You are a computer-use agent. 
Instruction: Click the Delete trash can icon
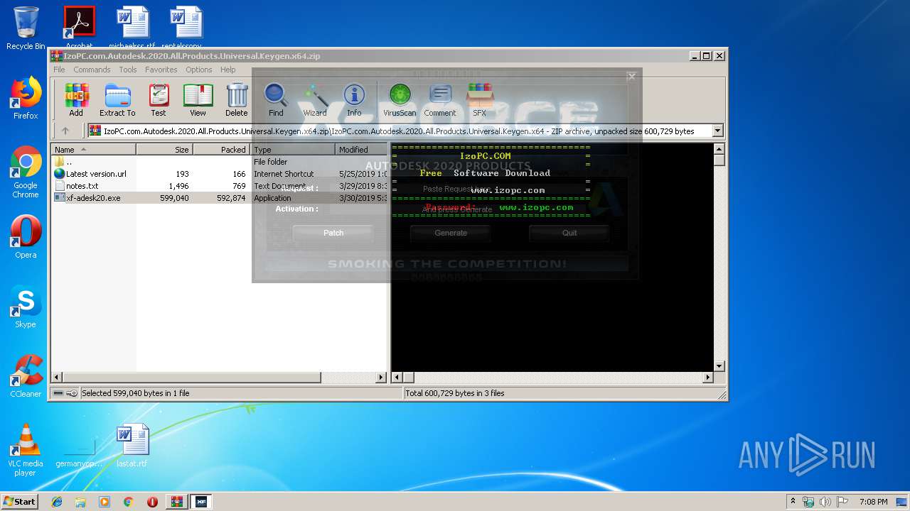tap(237, 99)
